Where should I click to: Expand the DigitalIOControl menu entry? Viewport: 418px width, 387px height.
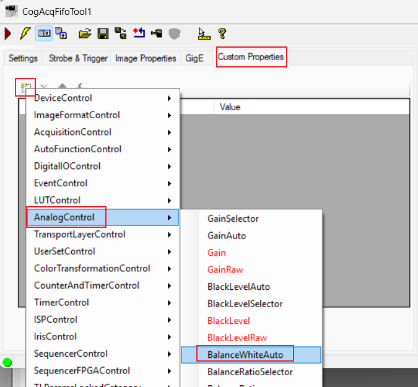pos(103,167)
